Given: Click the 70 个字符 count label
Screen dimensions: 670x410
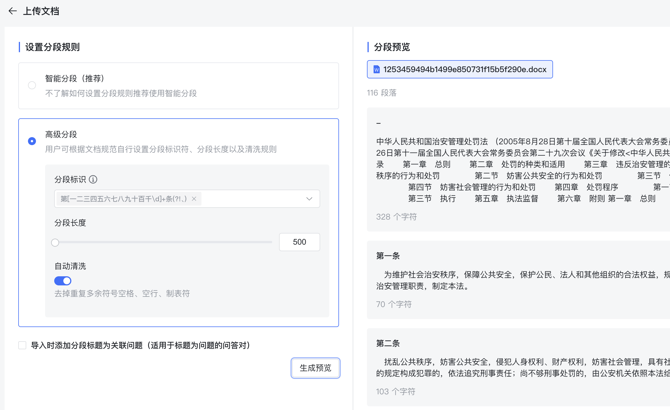Looking at the screenshot, I should point(394,304).
